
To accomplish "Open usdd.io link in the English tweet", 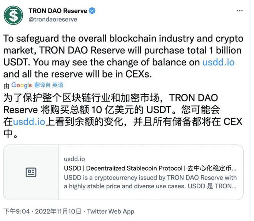I will [218, 62].
